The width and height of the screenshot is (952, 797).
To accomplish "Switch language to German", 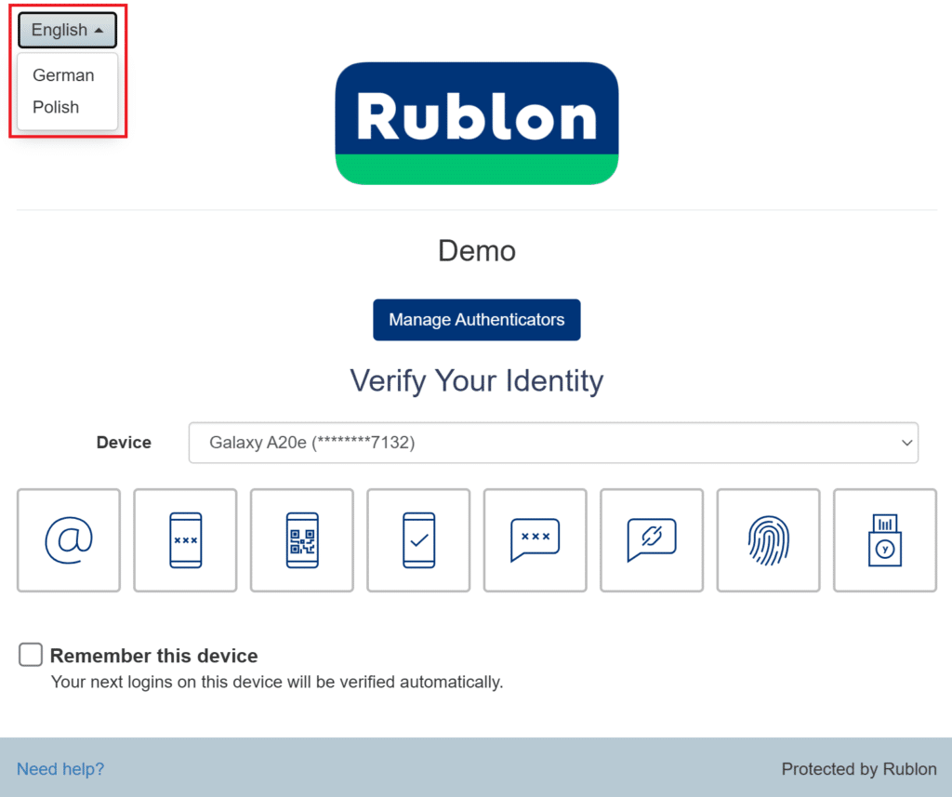I will [63, 75].
